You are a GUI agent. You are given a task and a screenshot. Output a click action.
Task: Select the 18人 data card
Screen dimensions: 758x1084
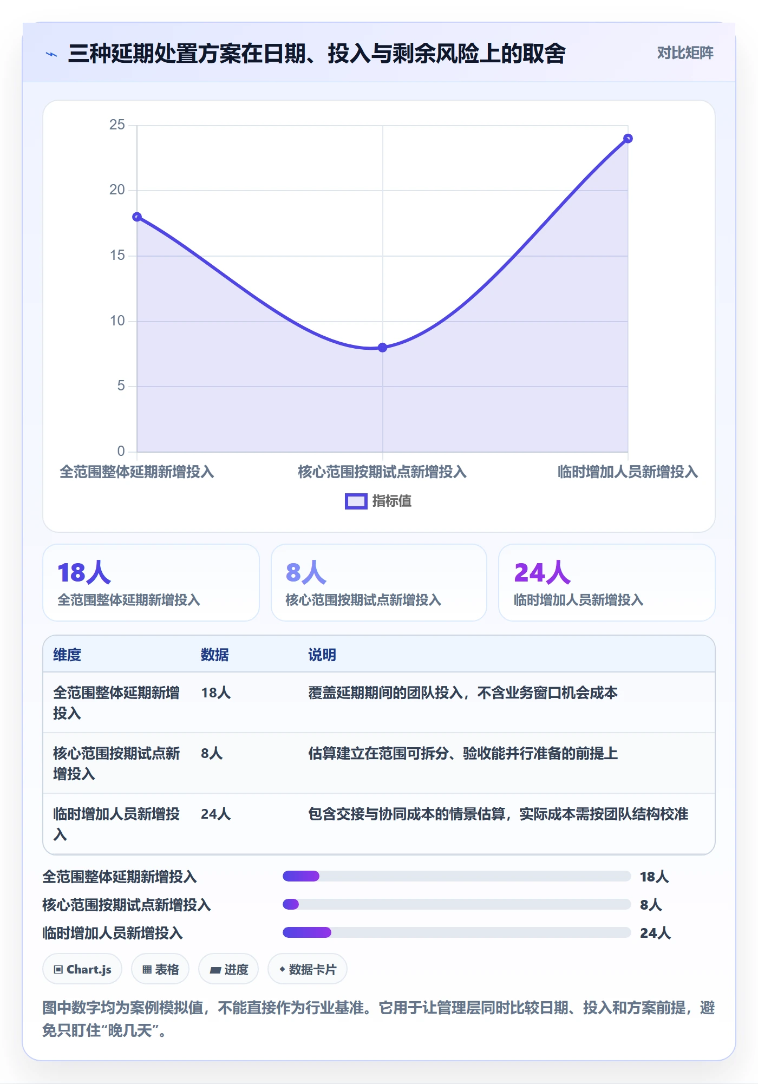click(151, 583)
